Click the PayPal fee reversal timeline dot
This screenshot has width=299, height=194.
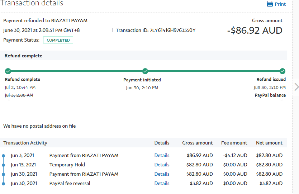(x=4, y=184)
